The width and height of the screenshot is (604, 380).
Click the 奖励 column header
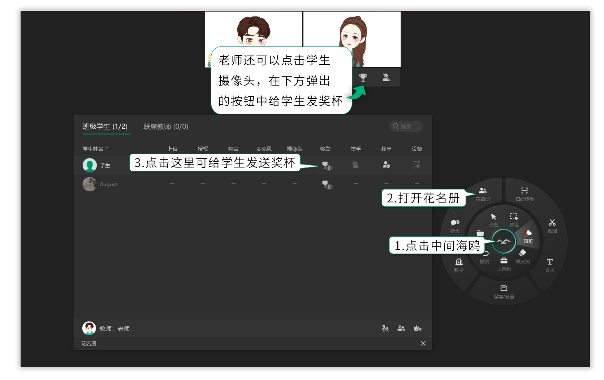(x=325, y=149)
